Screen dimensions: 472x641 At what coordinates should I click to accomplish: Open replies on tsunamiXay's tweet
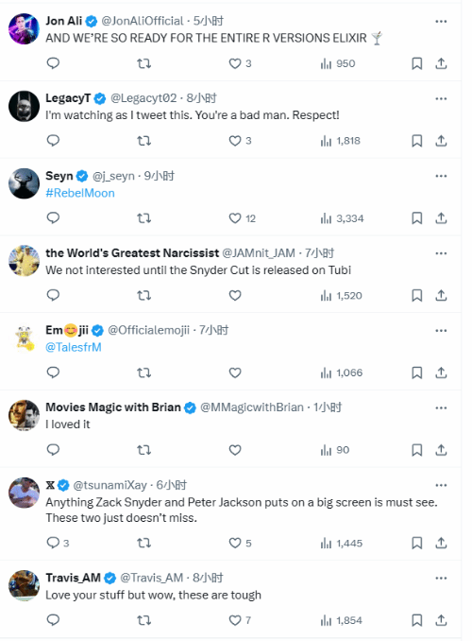[58, 543]
